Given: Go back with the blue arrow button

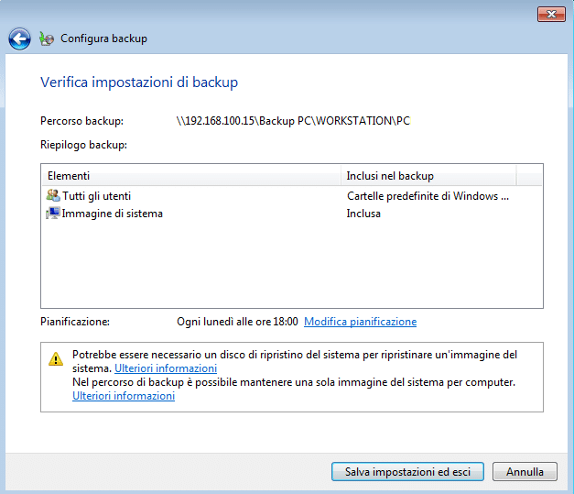Looking at the screenshot, I should coord(19,38).
